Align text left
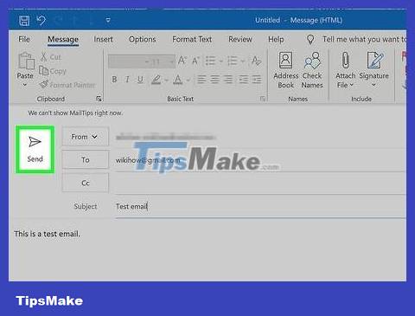This screenshot has height=316, width=415. [x=201, y=79]
